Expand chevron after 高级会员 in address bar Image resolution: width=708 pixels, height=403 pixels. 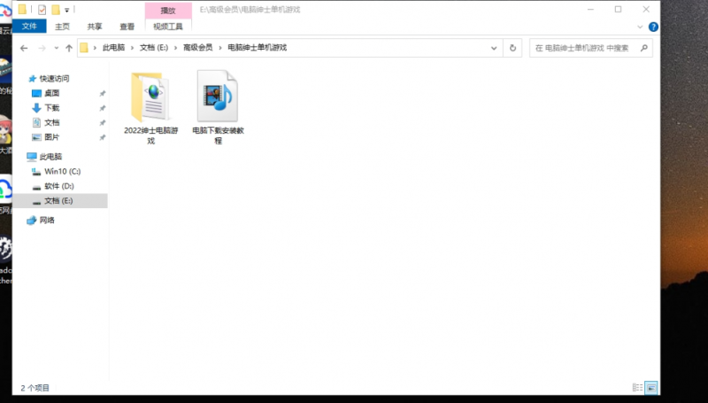[220, 48]
